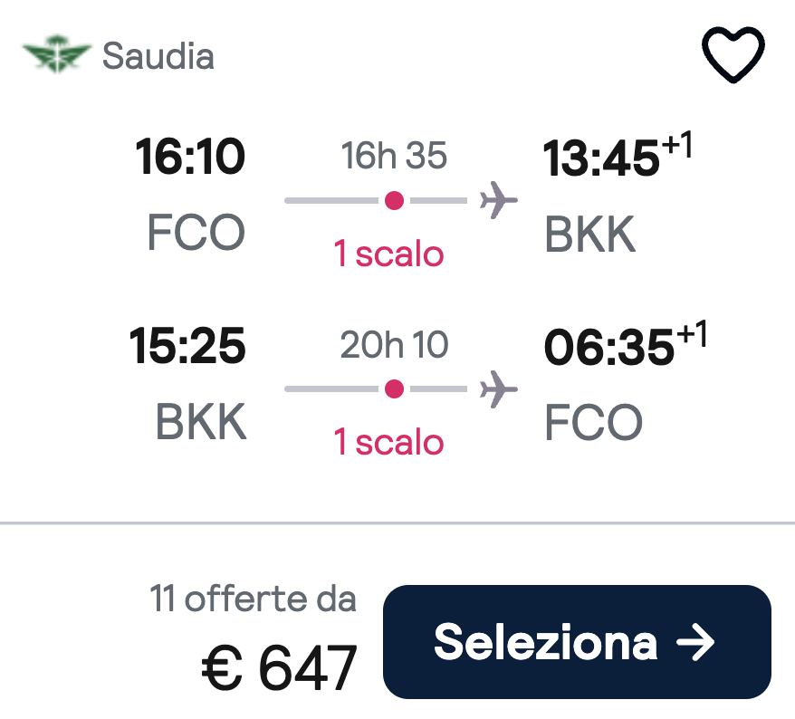Screen dimensions: 795x719
Task: Click the return flight airplane icon
Action: [498, 388]
